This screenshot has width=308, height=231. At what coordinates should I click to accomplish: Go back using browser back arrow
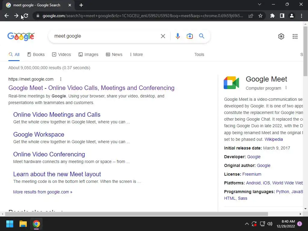pos(7,16)
